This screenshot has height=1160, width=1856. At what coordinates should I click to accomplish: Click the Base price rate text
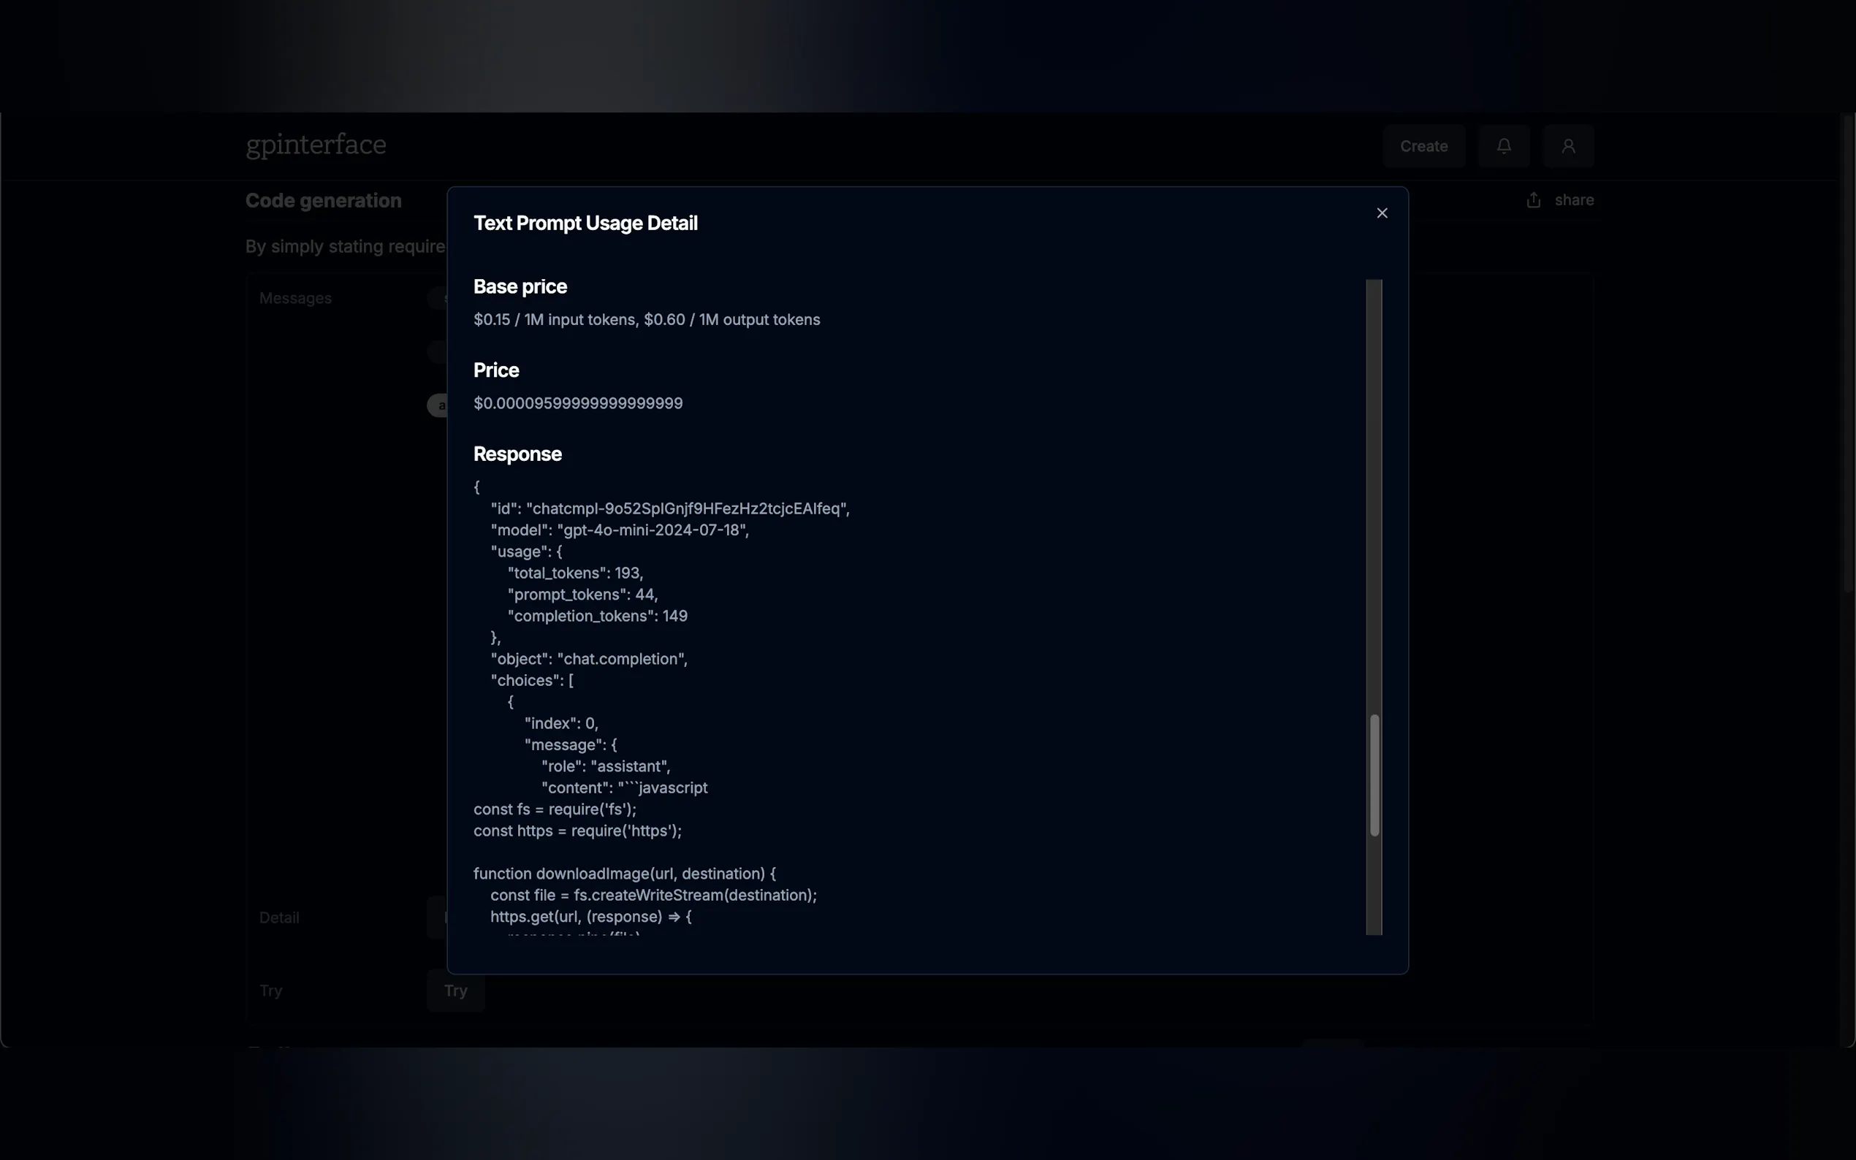646,320
